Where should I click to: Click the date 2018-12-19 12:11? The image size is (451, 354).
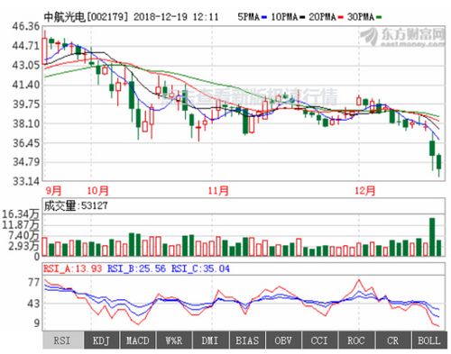(x=176, y=17)
